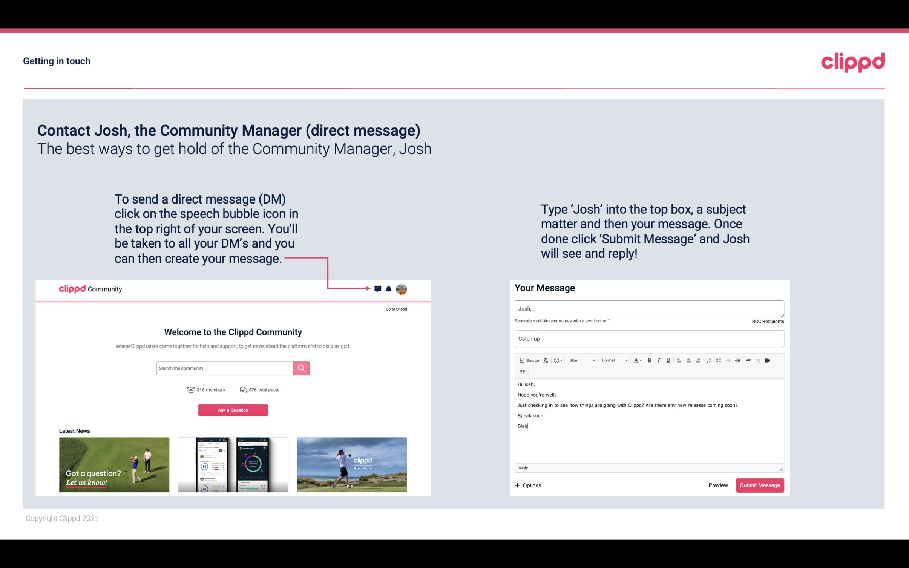Click the Go to Clippd link
The height and width of the screenshot is (568, 909).
(x=395, y=309)
